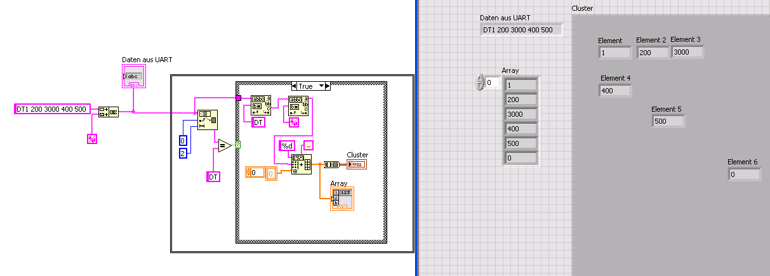Click the 'Daten aus UART' label in block diagram

coord(147,60)
